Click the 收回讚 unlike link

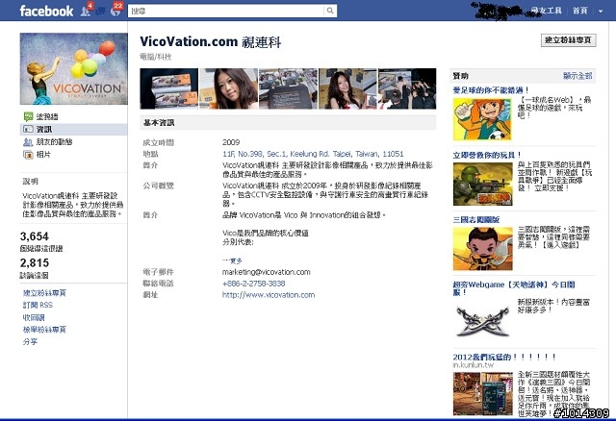(x=34, y=317)
